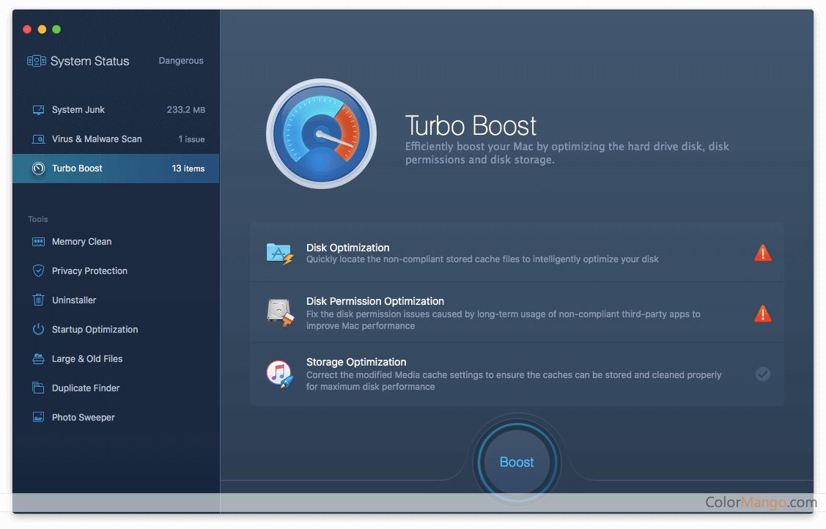Click the Privacy Protection shield icon
Image resolution: width=826 pixels, height=529 pixels.
pos(39,271)
